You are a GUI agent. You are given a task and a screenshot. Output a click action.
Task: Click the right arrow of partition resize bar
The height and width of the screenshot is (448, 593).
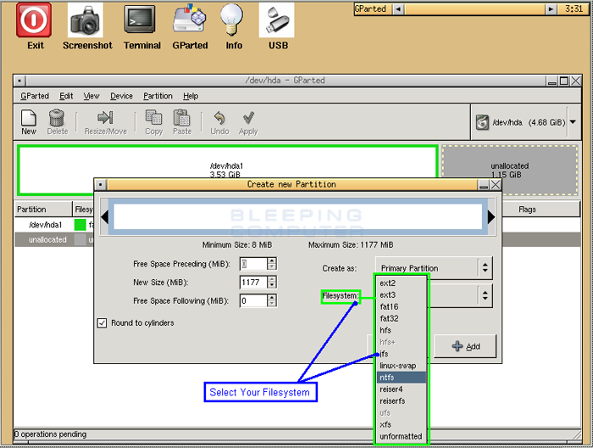pyautogui.click(x=490, y=217)
